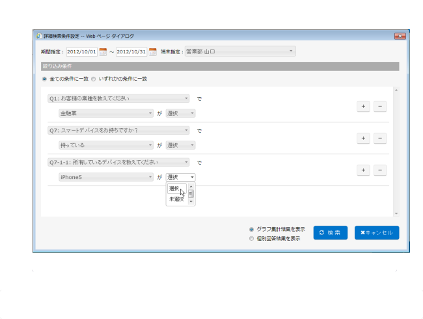Pick 未選択 from the open dropdown list
Image resolution: width=423 pixels, height=319 pixels.
coord(176,199)
